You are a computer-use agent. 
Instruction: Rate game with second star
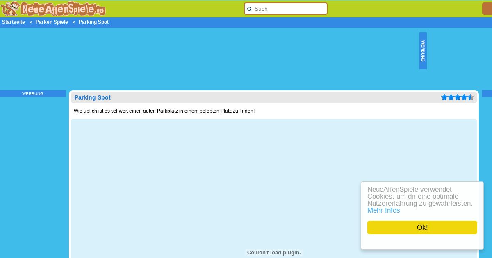point(451,97)
